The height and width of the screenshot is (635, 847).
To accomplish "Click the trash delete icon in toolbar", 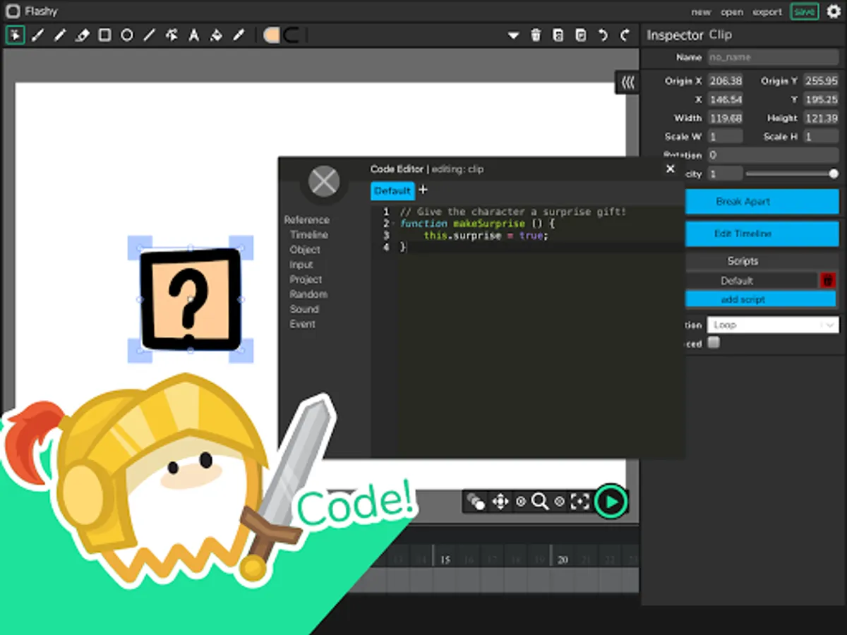I will [536, 35].
